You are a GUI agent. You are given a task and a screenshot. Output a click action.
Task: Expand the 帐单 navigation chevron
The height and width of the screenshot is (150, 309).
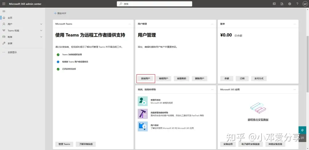(x=41, y=37)
